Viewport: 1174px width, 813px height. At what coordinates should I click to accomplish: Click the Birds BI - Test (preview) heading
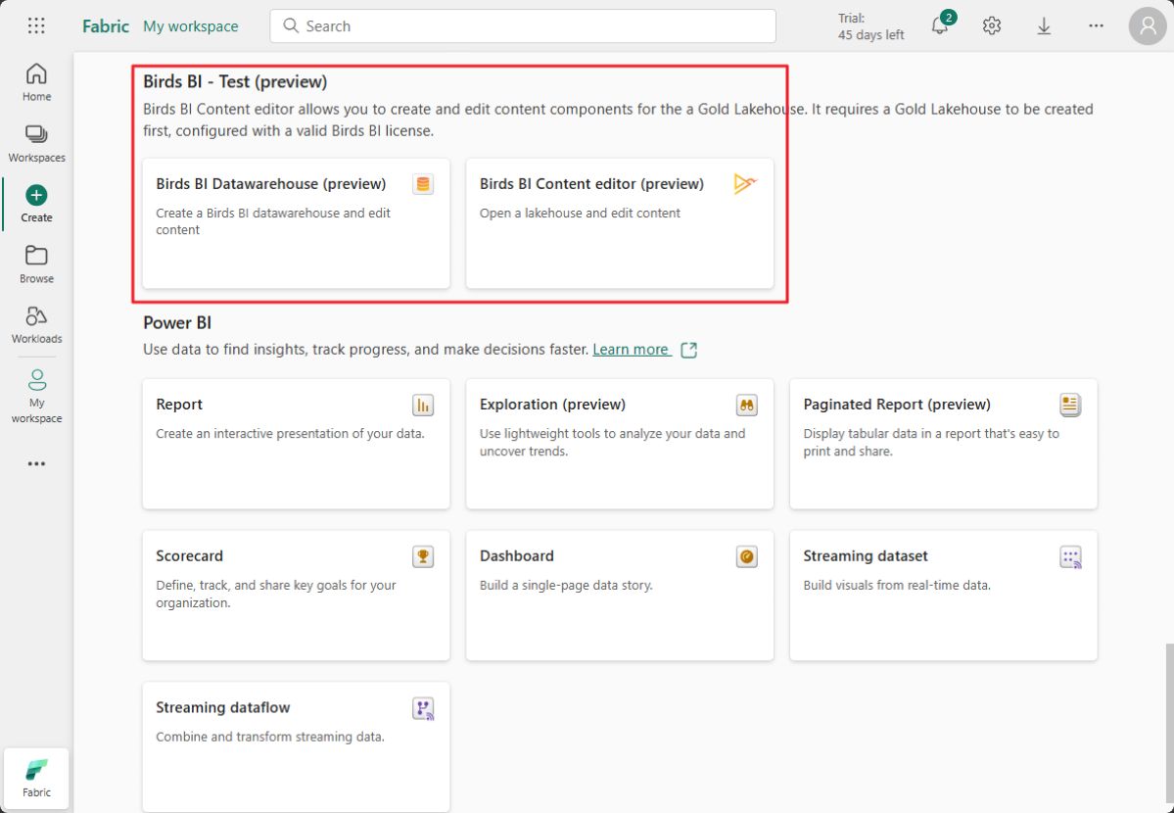point(235,81)
